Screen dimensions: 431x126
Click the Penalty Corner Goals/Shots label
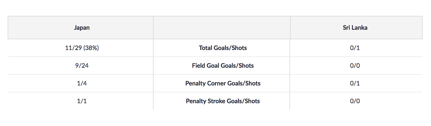[x=223, y=84]
